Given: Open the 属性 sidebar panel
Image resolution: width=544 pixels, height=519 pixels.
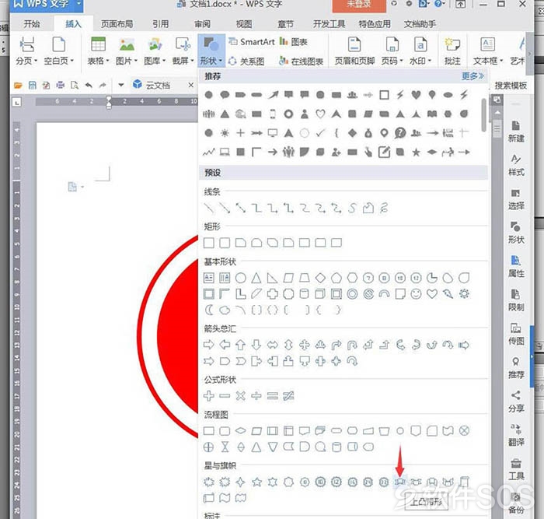Looking at the screenshot, I should point(516,266).
